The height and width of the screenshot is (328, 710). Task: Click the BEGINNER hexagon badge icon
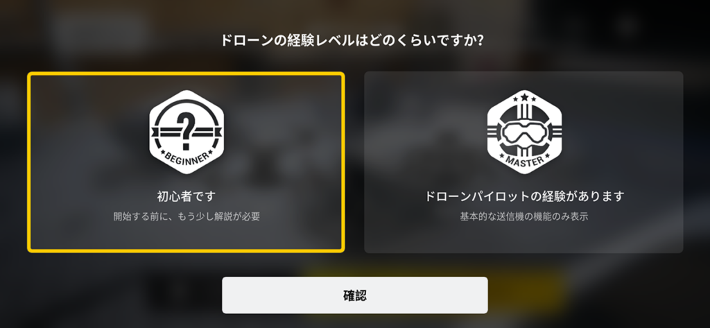point(186,132)
